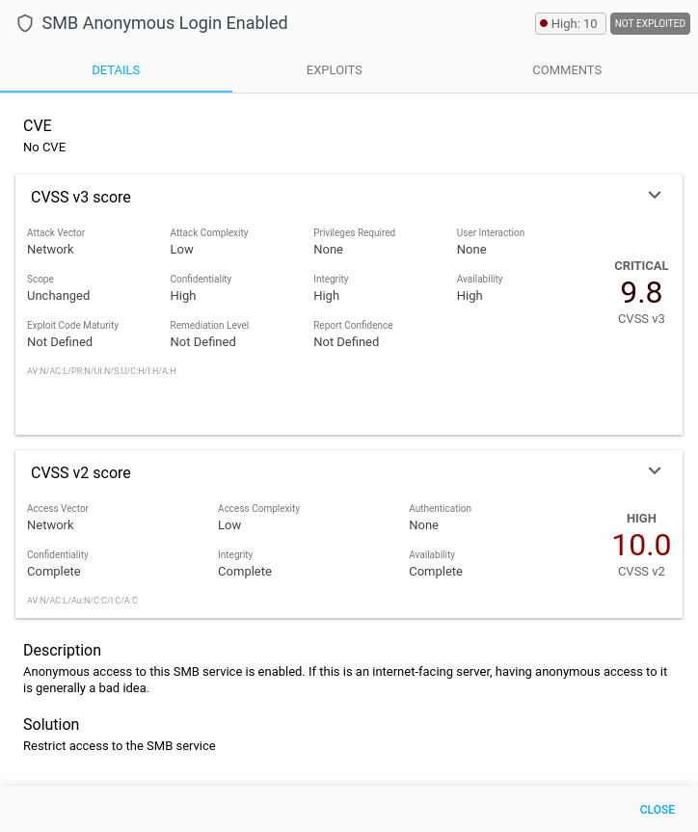Click the SMB Anonymous Login Enabled title
The width and height of the screenshot is (698, 832).
(x=165, y=23)
